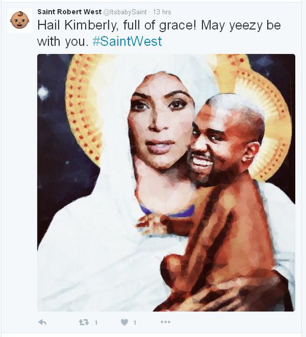Click the @ItsbabySaint handle
This screenshot has height=337, width=306.
pyautogui.click(x=125, y=12)
